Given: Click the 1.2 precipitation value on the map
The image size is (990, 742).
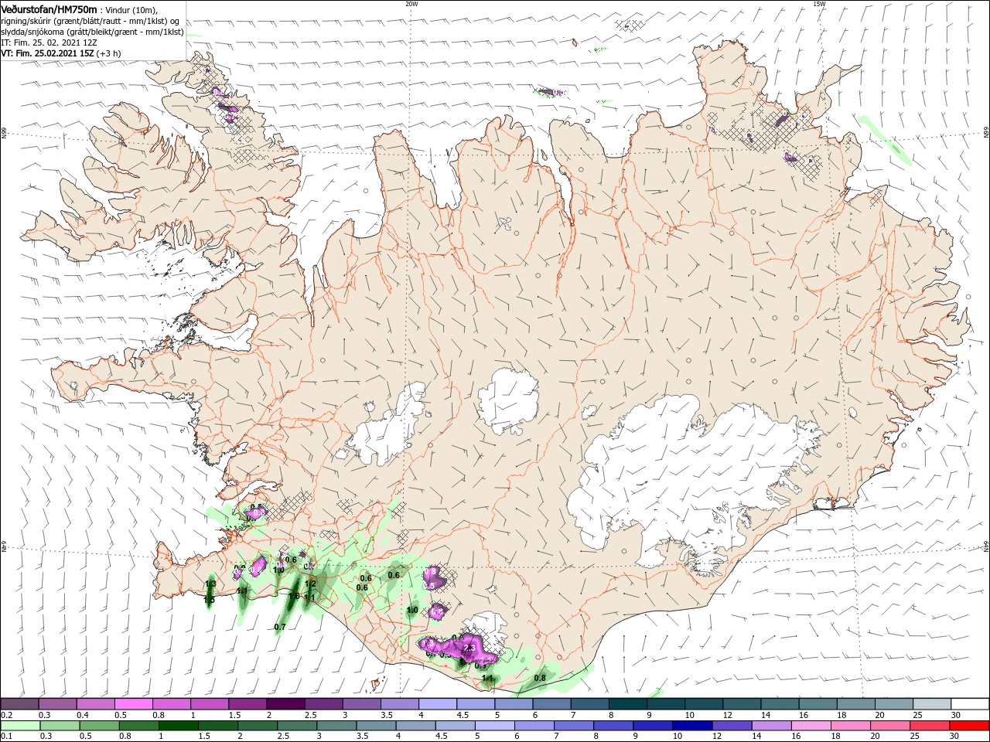Looking at the screenshot, I should coord(311,584).
